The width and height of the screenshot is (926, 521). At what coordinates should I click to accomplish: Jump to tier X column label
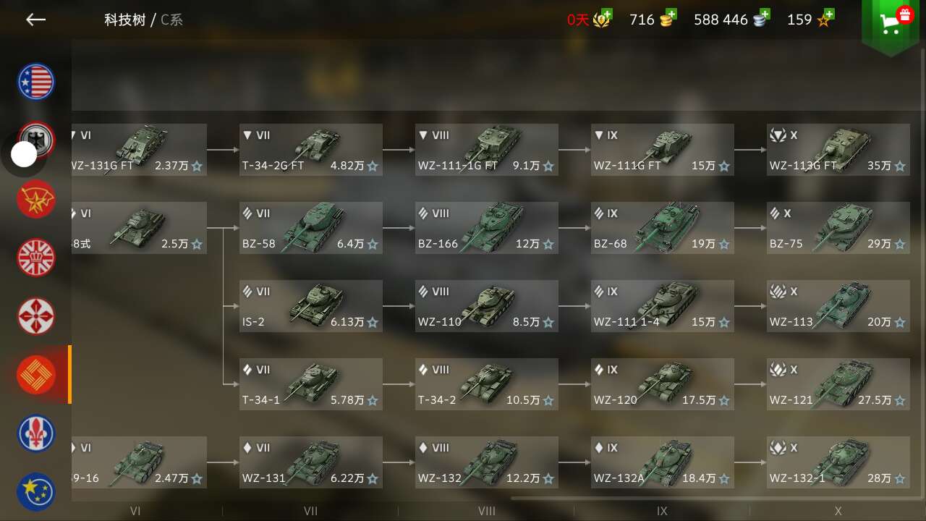838,511
